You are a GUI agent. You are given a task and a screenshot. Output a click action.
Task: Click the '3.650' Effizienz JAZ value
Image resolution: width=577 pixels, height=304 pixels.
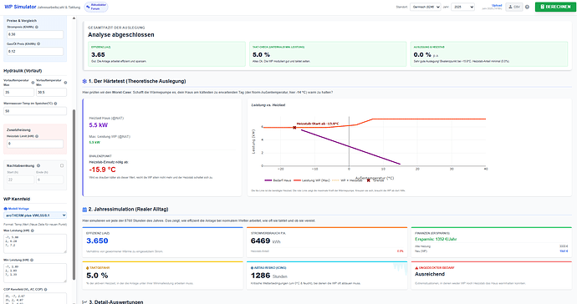97,241
